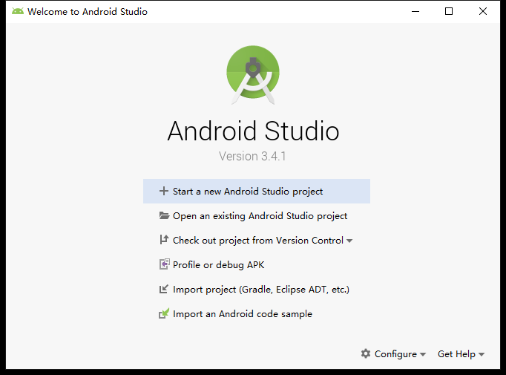Click the version control checkout icon

point(164,240)
